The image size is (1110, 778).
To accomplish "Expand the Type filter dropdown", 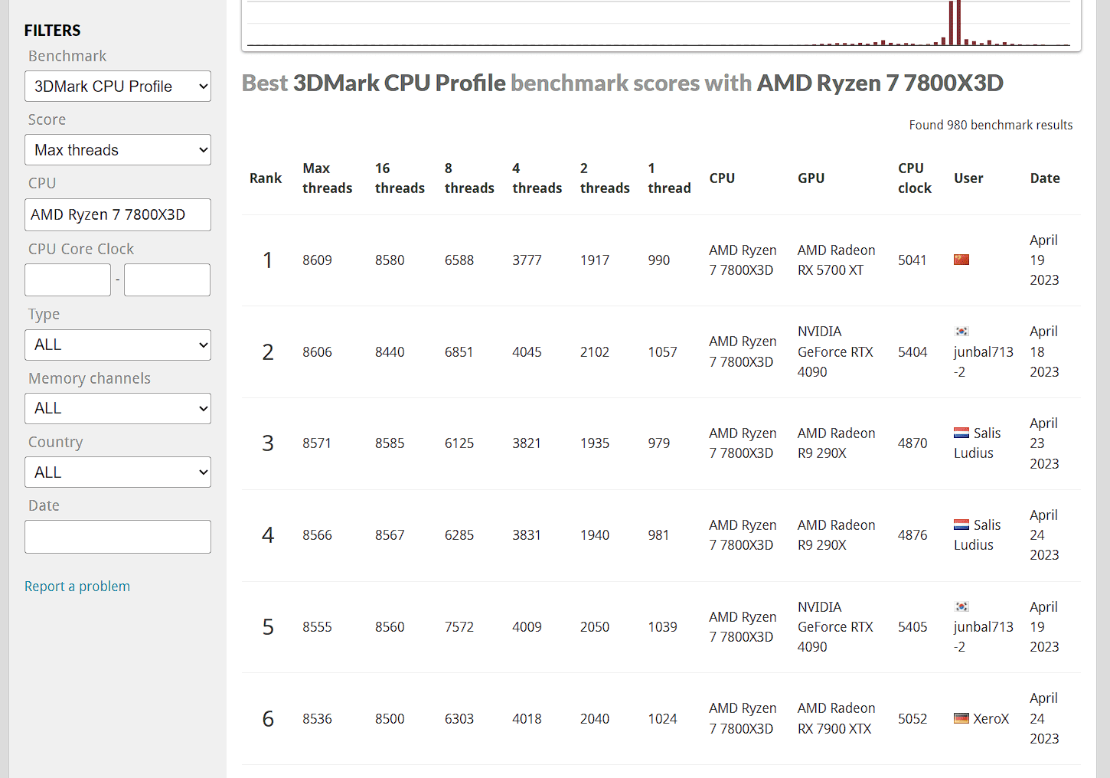I will coord(118,345).
